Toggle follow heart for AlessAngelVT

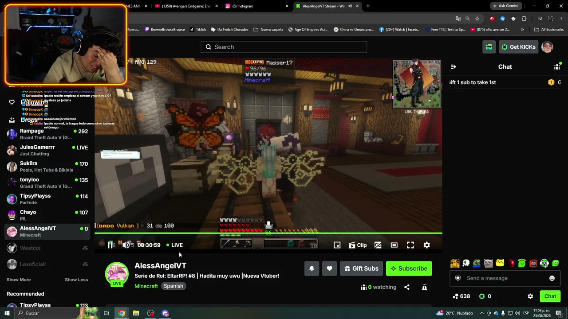tap(329, 268)
